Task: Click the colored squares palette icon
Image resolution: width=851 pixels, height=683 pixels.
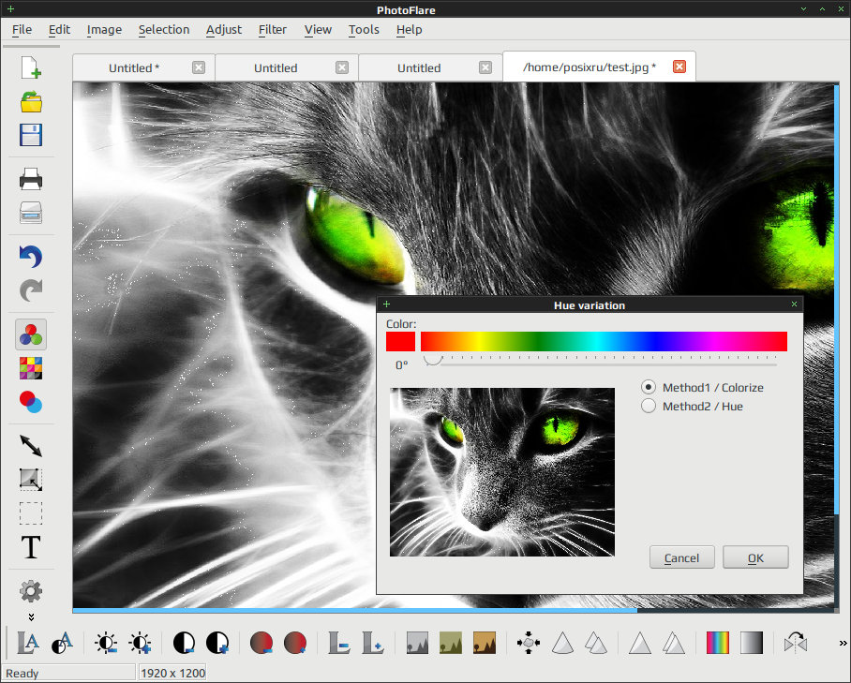Action: pyautogui.click(x=31, y=368)
